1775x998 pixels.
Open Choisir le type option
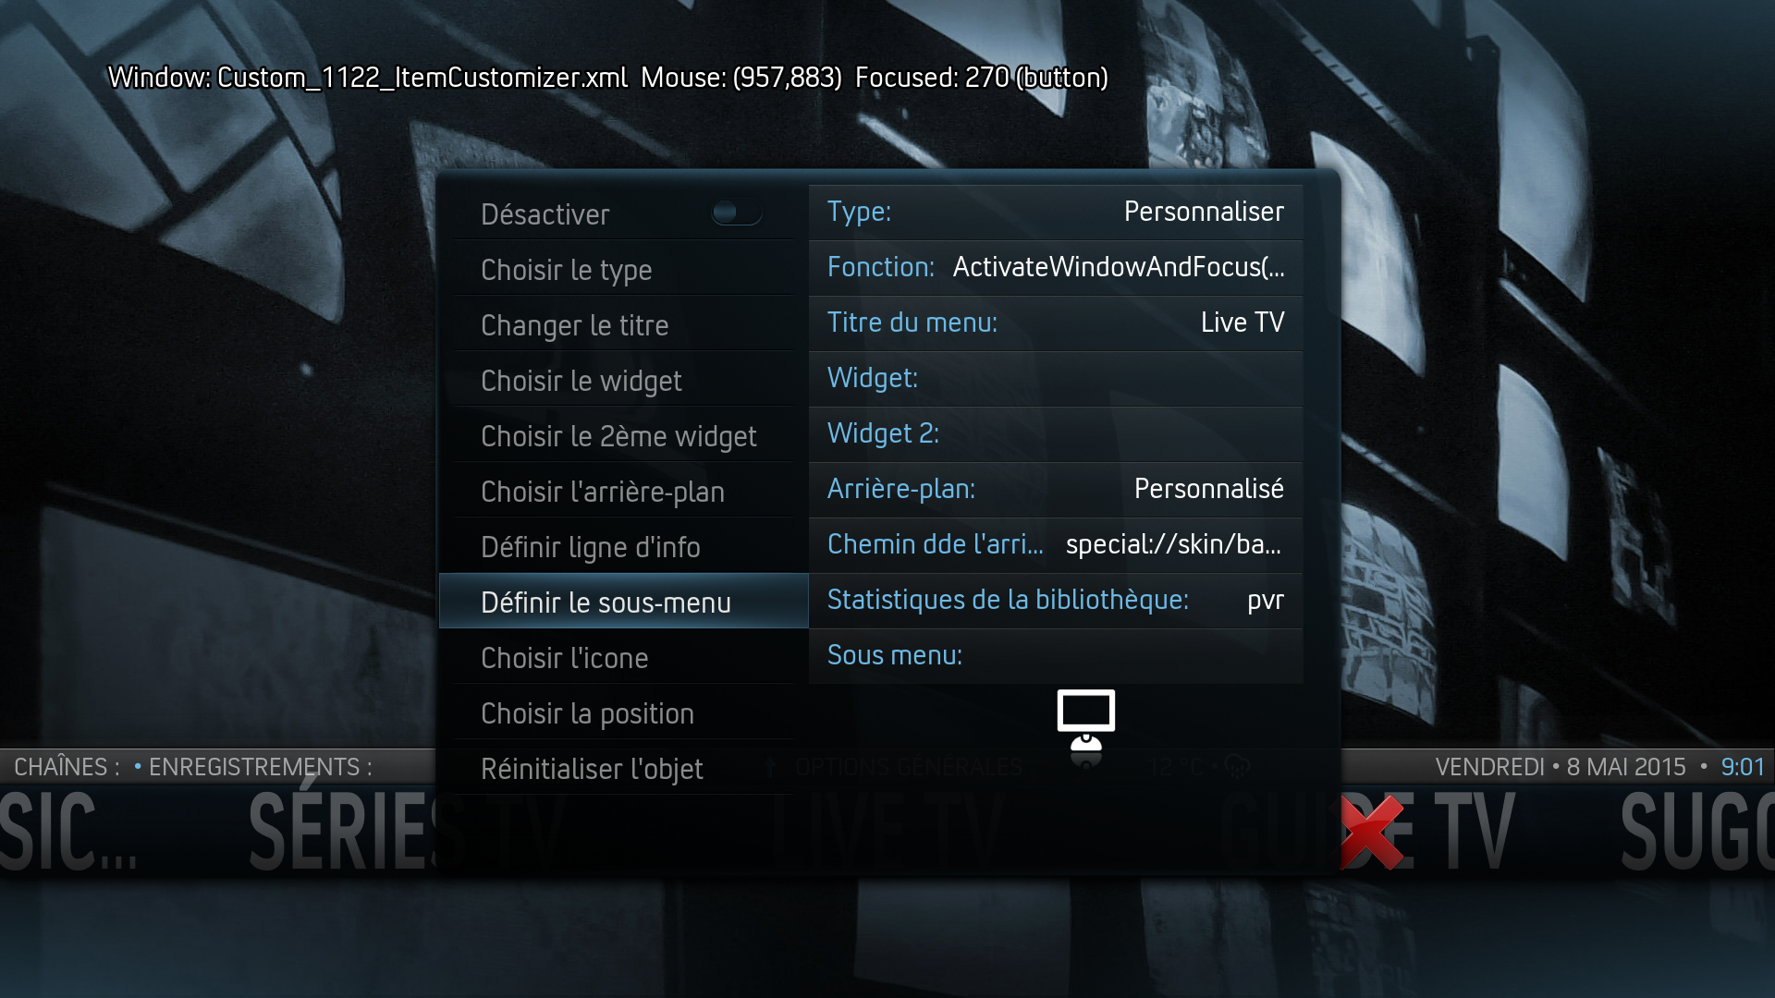(623, 269)
